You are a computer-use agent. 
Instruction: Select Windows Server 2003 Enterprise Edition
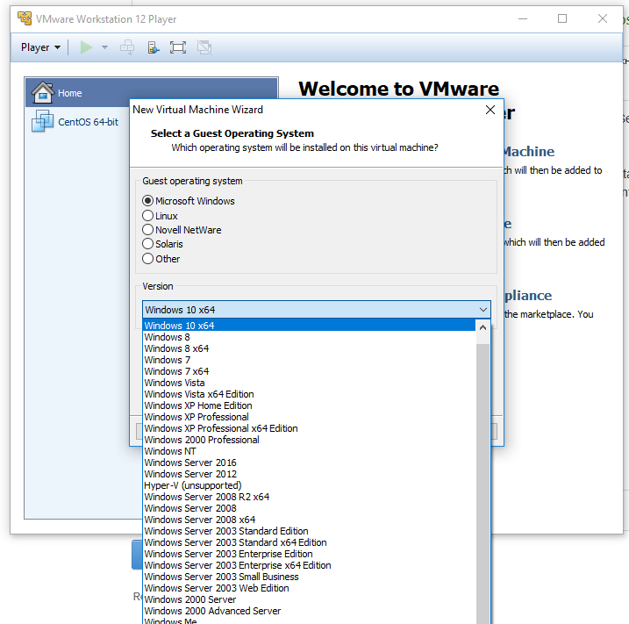point(310,554)
